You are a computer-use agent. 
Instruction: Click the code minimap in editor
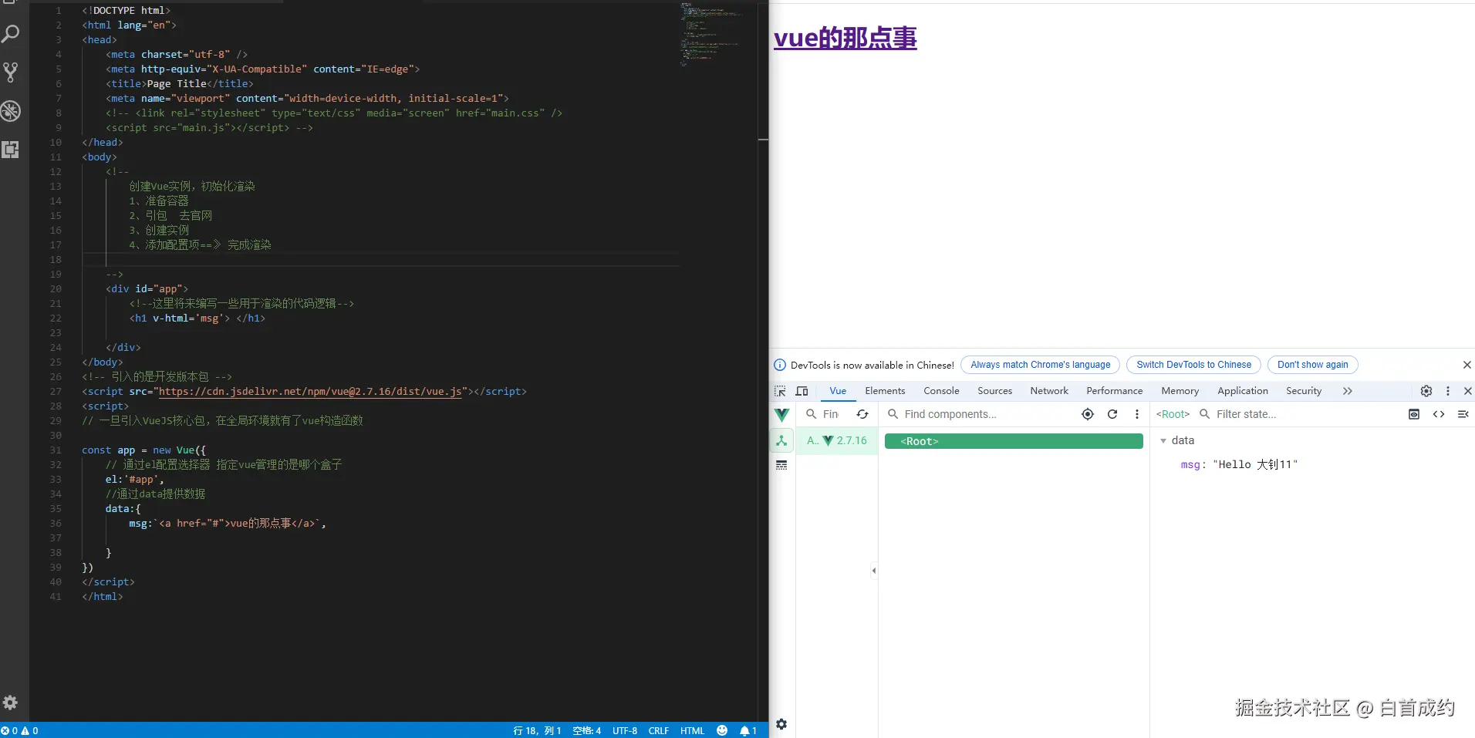point(711,35)
